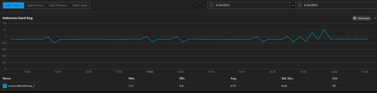The height and width of the screenshot is (93, 377).
Task: Click the Std. Dev. value 0.06
Action: [x=284, y=86]
